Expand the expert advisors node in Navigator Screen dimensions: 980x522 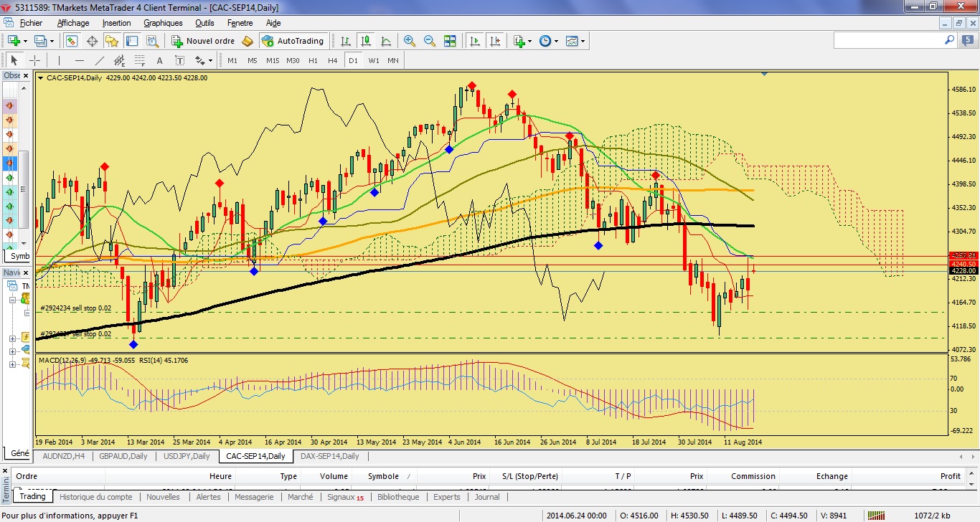pos(12,351)
